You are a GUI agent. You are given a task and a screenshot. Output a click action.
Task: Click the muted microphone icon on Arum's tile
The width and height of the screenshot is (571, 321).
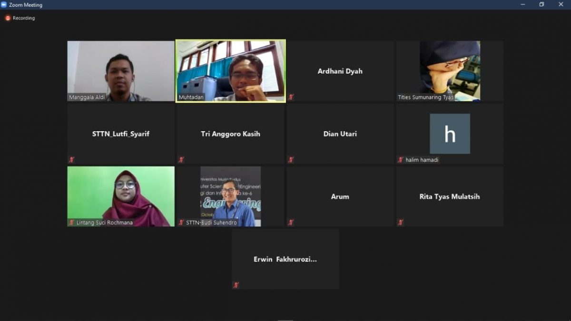(x=291, y=223)
